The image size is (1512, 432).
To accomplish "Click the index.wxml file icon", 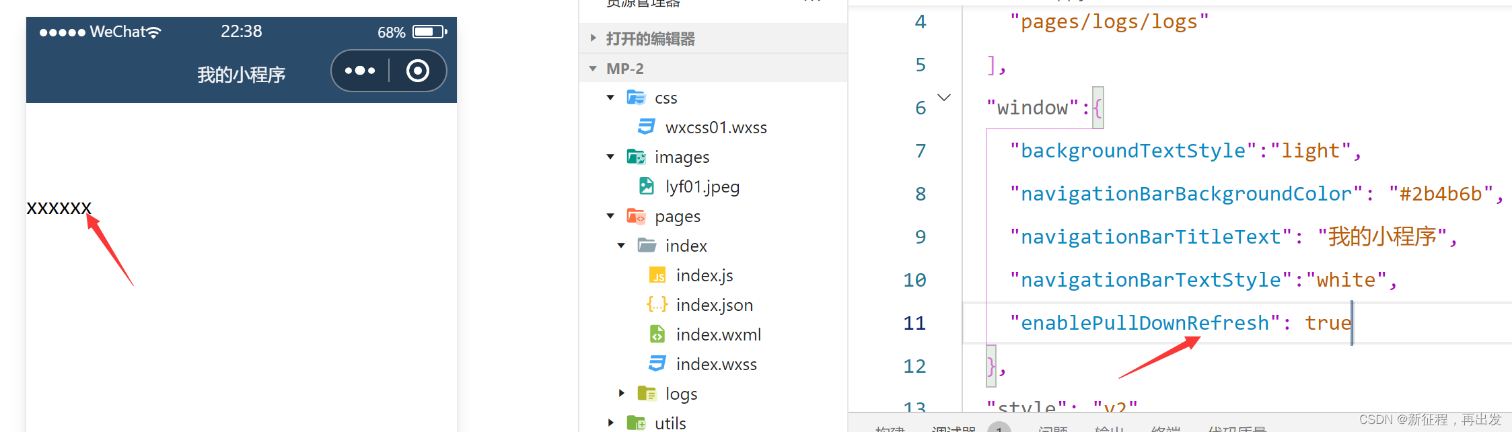I will pyautogui.click(x=657, y=334).
